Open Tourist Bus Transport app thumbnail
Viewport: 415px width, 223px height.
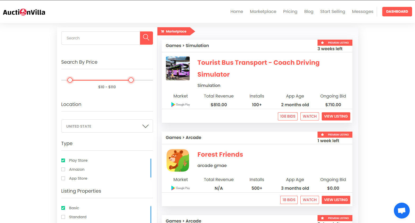178,68
